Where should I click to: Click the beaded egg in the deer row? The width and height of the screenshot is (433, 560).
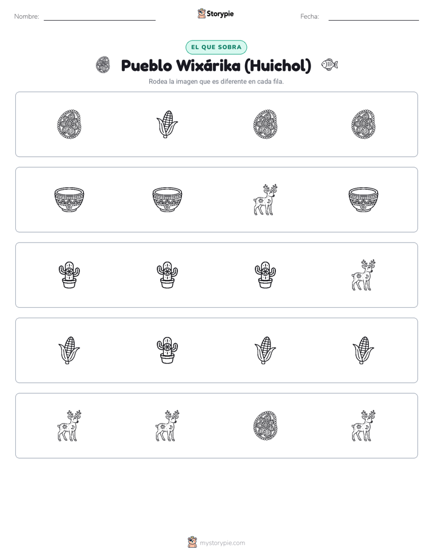[266, 425]
